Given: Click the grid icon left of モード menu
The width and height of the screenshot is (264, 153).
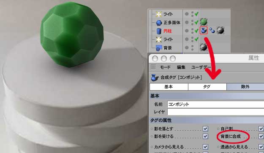Looking at the screenshot, I should (x=153, y=67).
